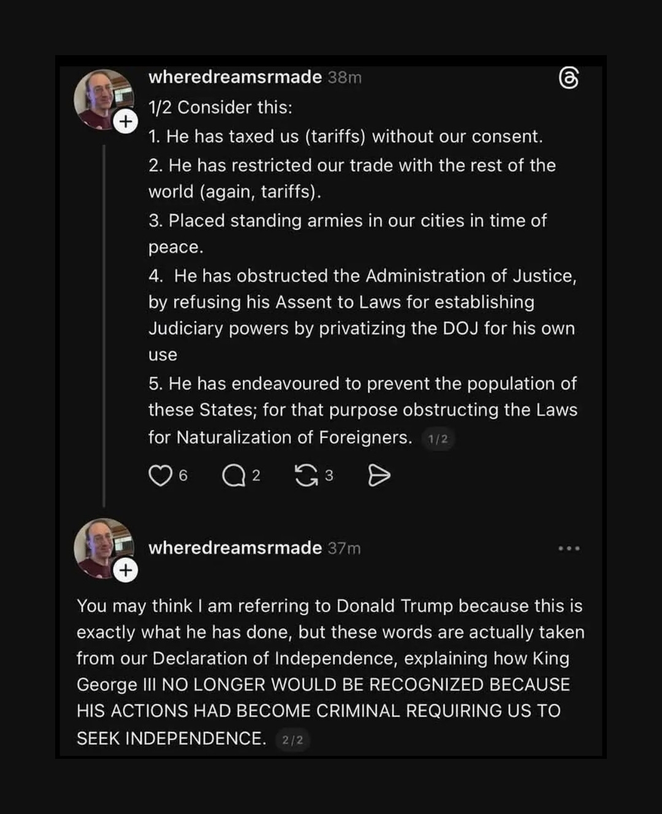
Task: Open replies via the comment bubble icon
Action: click(233, 475)
